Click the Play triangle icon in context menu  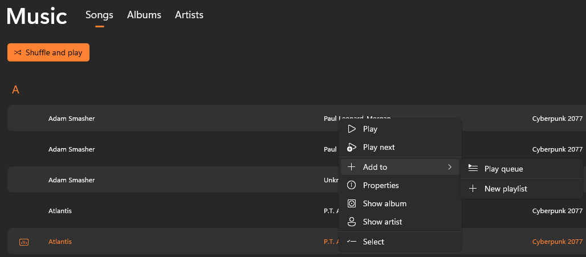352,129
